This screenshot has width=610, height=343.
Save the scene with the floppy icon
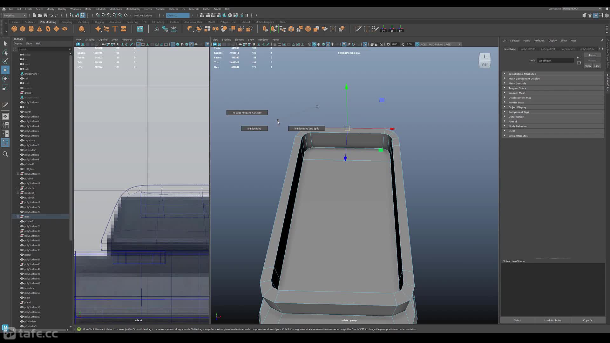[x=45, y=15]
